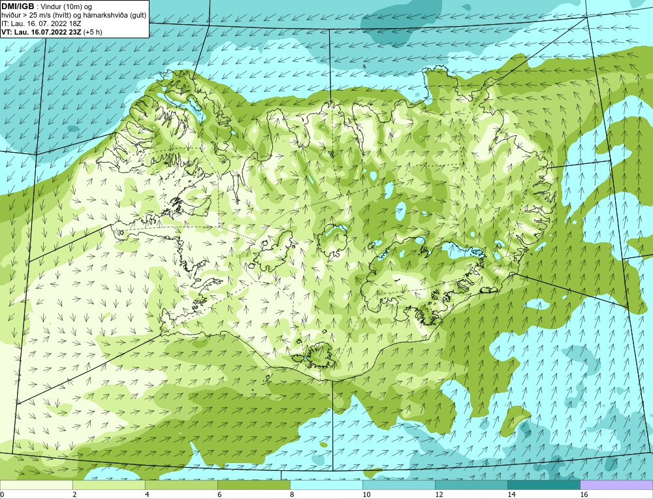Click the DMI/IGB title text
Image resolution: width=653 pixels, height=499 pixels.
[18, 7]
